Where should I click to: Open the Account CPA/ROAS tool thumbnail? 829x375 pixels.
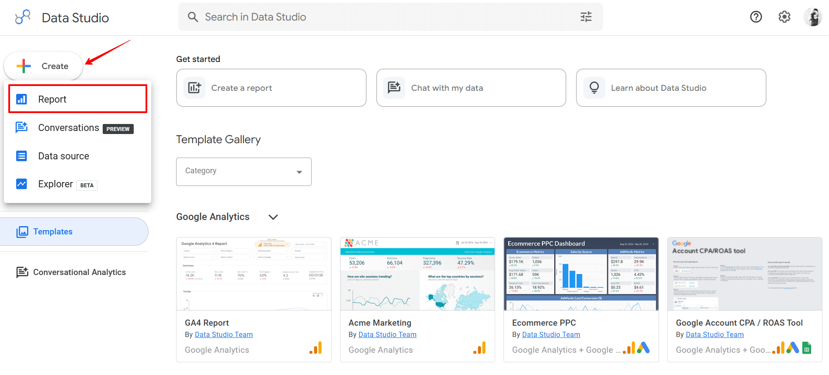coord(745,274)
